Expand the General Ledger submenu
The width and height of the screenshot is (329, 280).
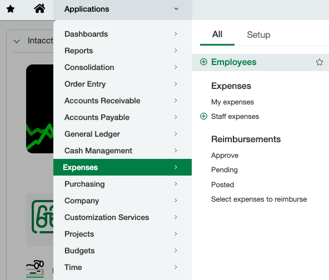click(x=122, y=134)
